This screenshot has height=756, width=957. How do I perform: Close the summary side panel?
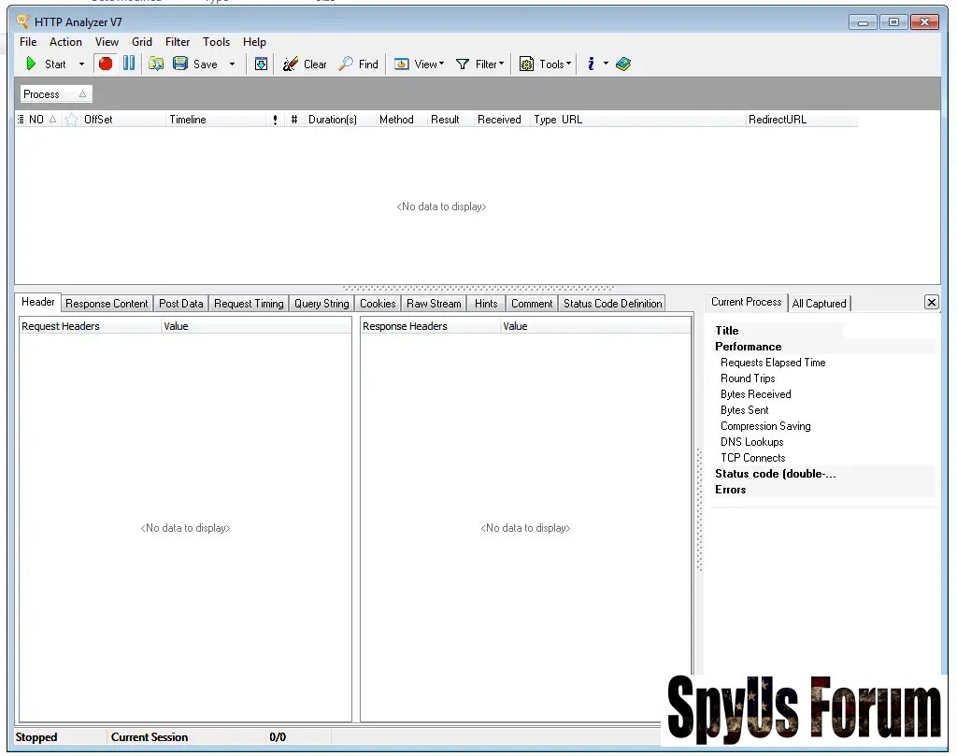(931, 302)
